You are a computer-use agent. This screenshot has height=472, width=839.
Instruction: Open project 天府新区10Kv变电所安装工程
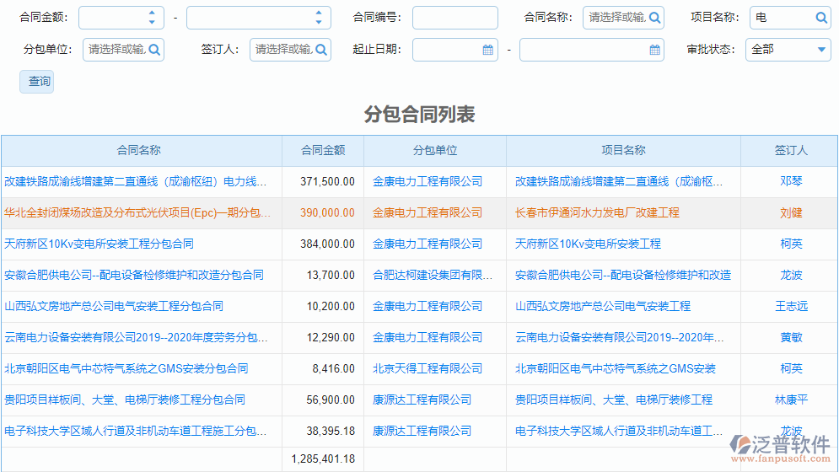tap(588, 244)
